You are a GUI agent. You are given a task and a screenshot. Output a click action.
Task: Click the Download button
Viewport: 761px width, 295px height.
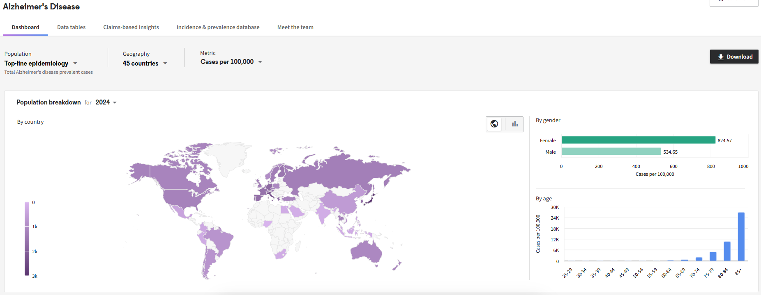pyautogui.click(x=734, y=57)
